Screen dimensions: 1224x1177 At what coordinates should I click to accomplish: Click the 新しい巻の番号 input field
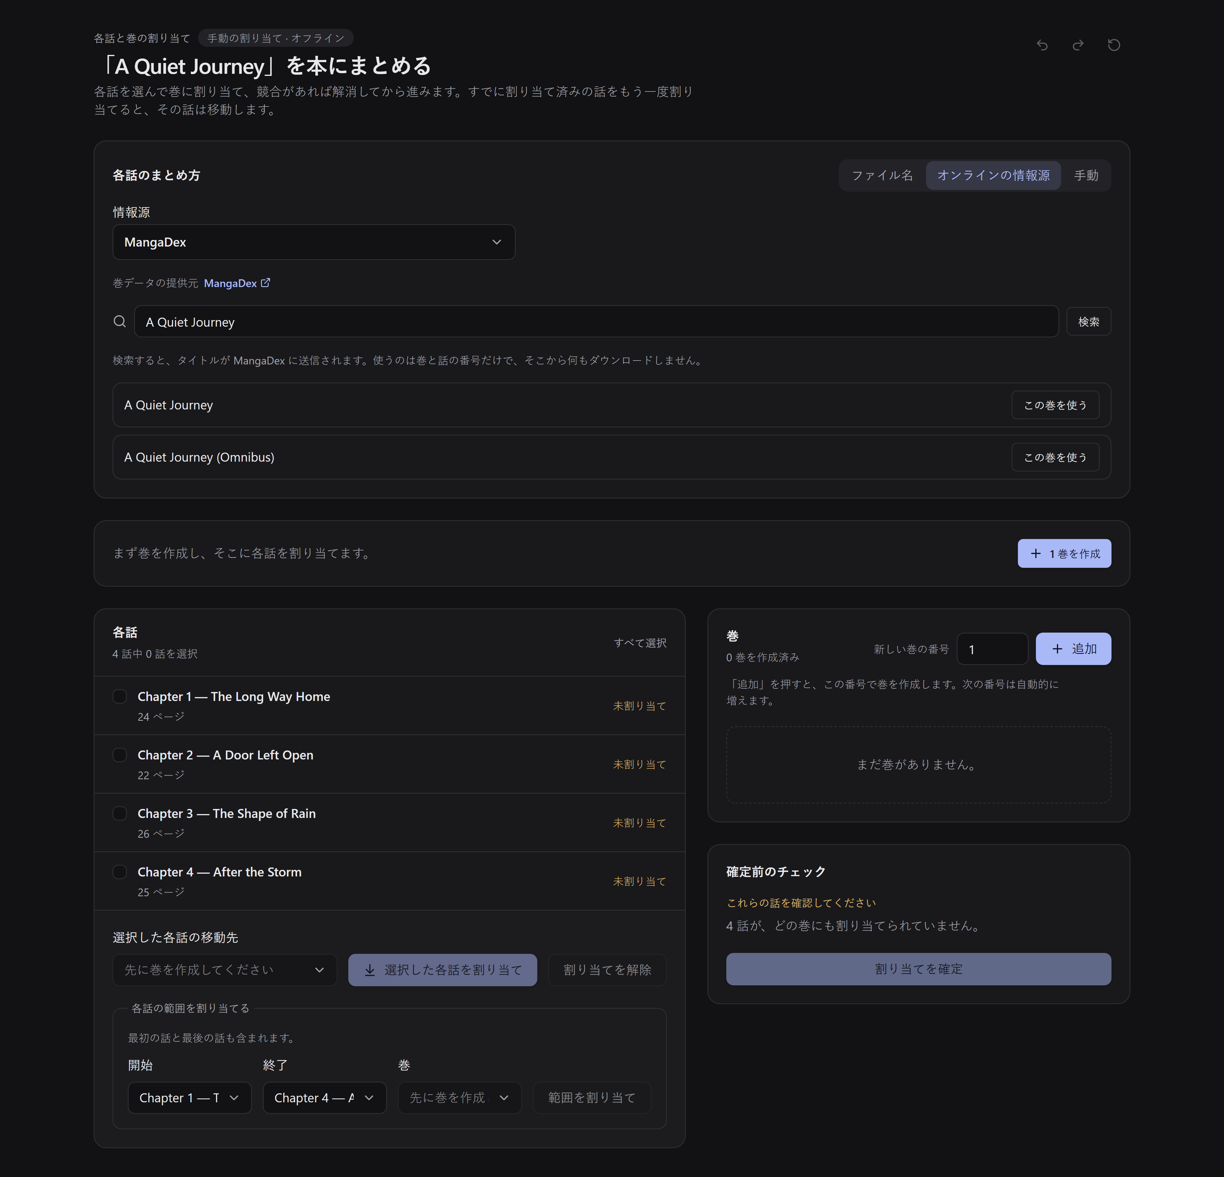(992, 649)
